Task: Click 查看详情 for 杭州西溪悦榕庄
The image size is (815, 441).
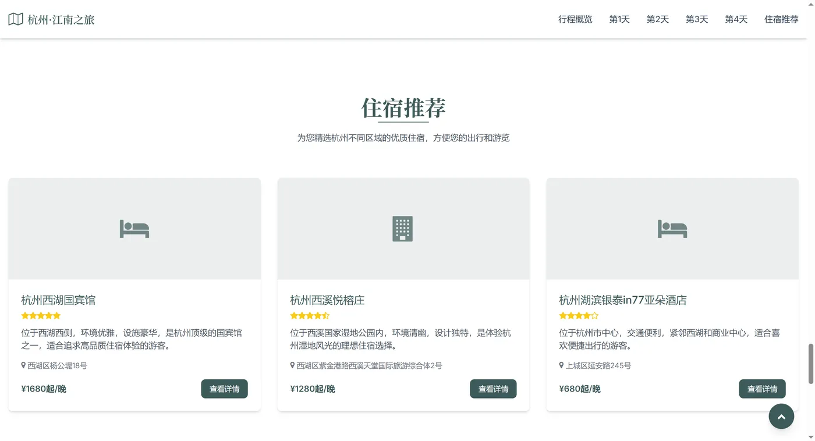Action: [x=493, y=389]
